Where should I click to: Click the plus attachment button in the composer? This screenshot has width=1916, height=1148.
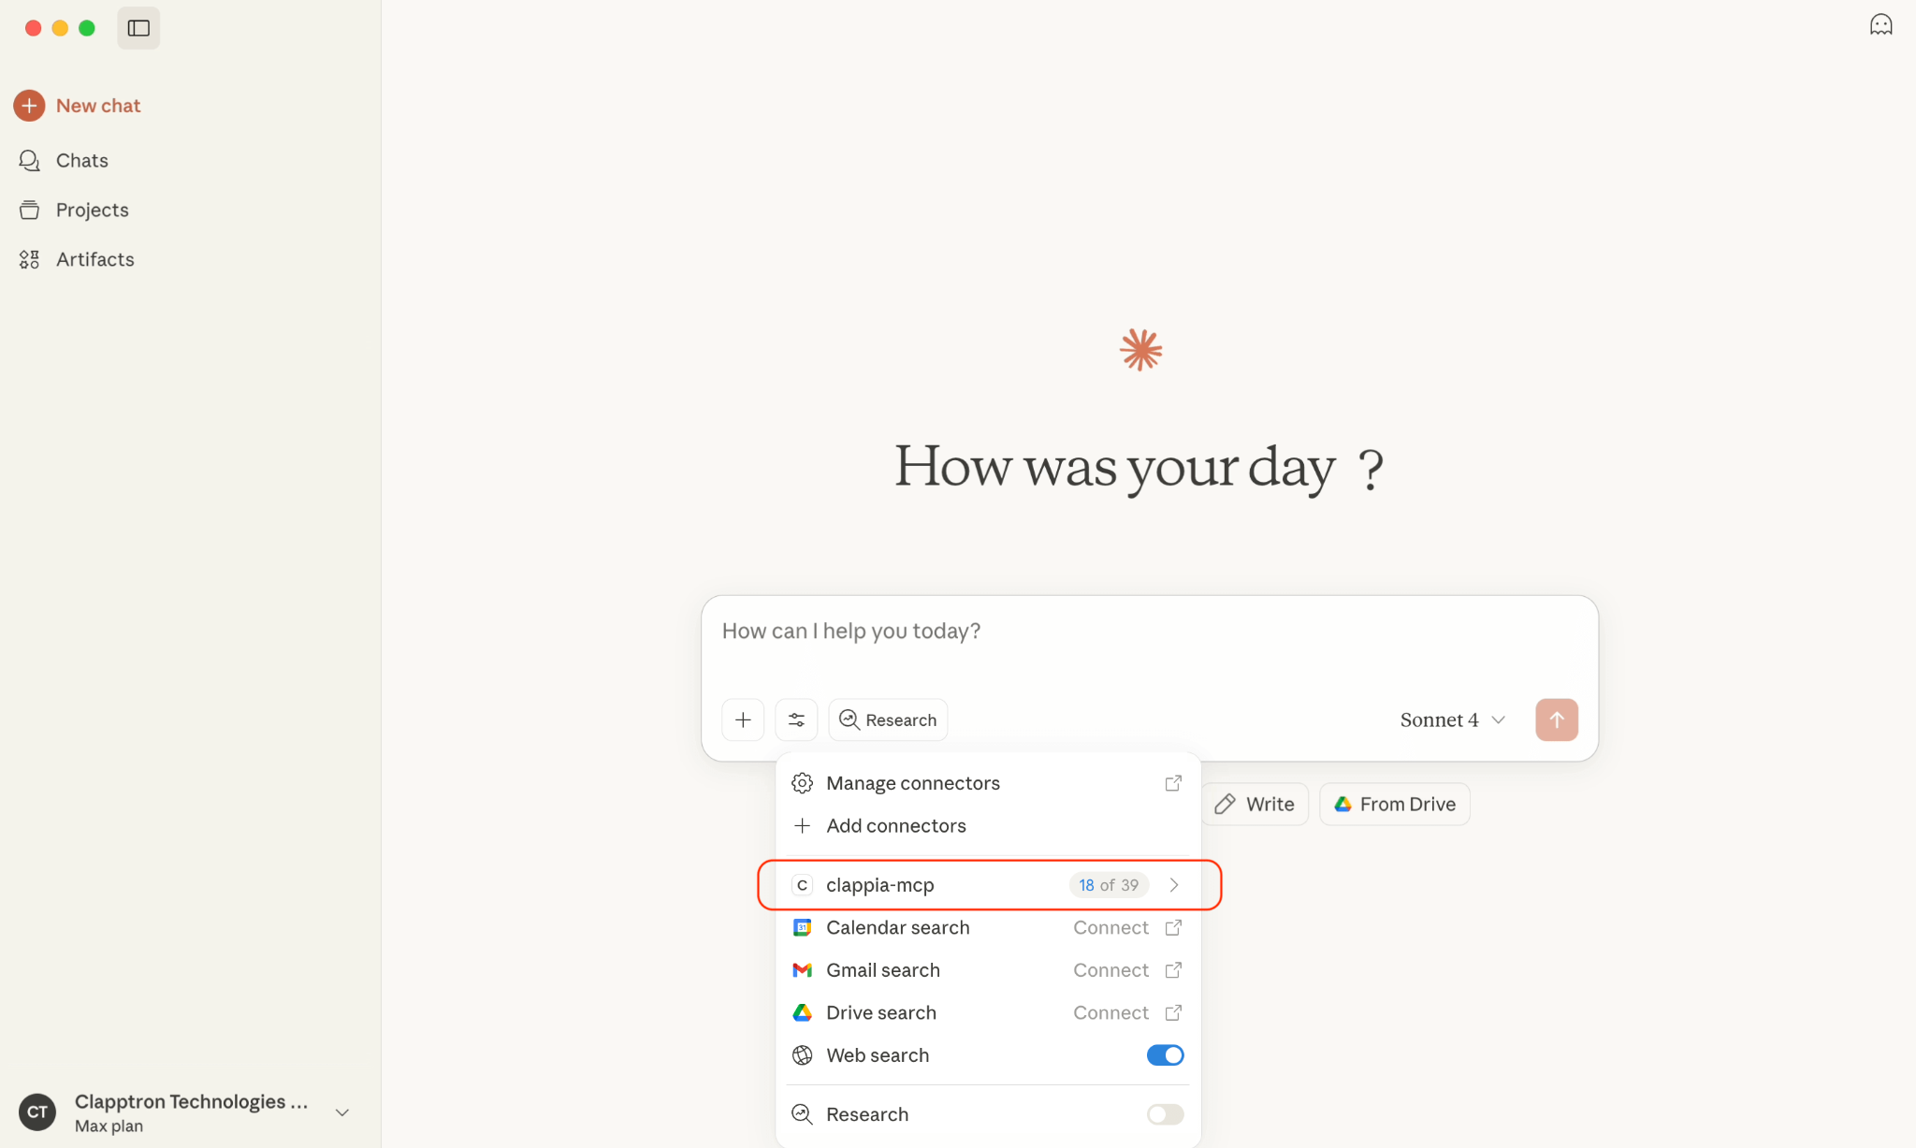click(x=743, y=719)
